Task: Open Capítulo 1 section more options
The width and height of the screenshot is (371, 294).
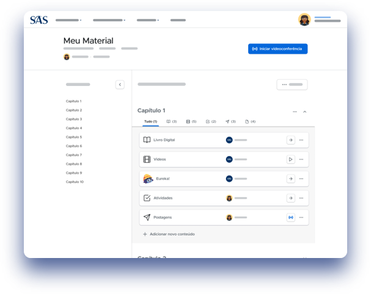Action: (295, 112)
